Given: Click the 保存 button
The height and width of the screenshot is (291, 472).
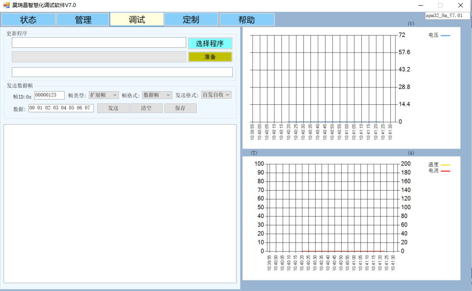Looking at the screenshot, I should [x=180, y=108].
